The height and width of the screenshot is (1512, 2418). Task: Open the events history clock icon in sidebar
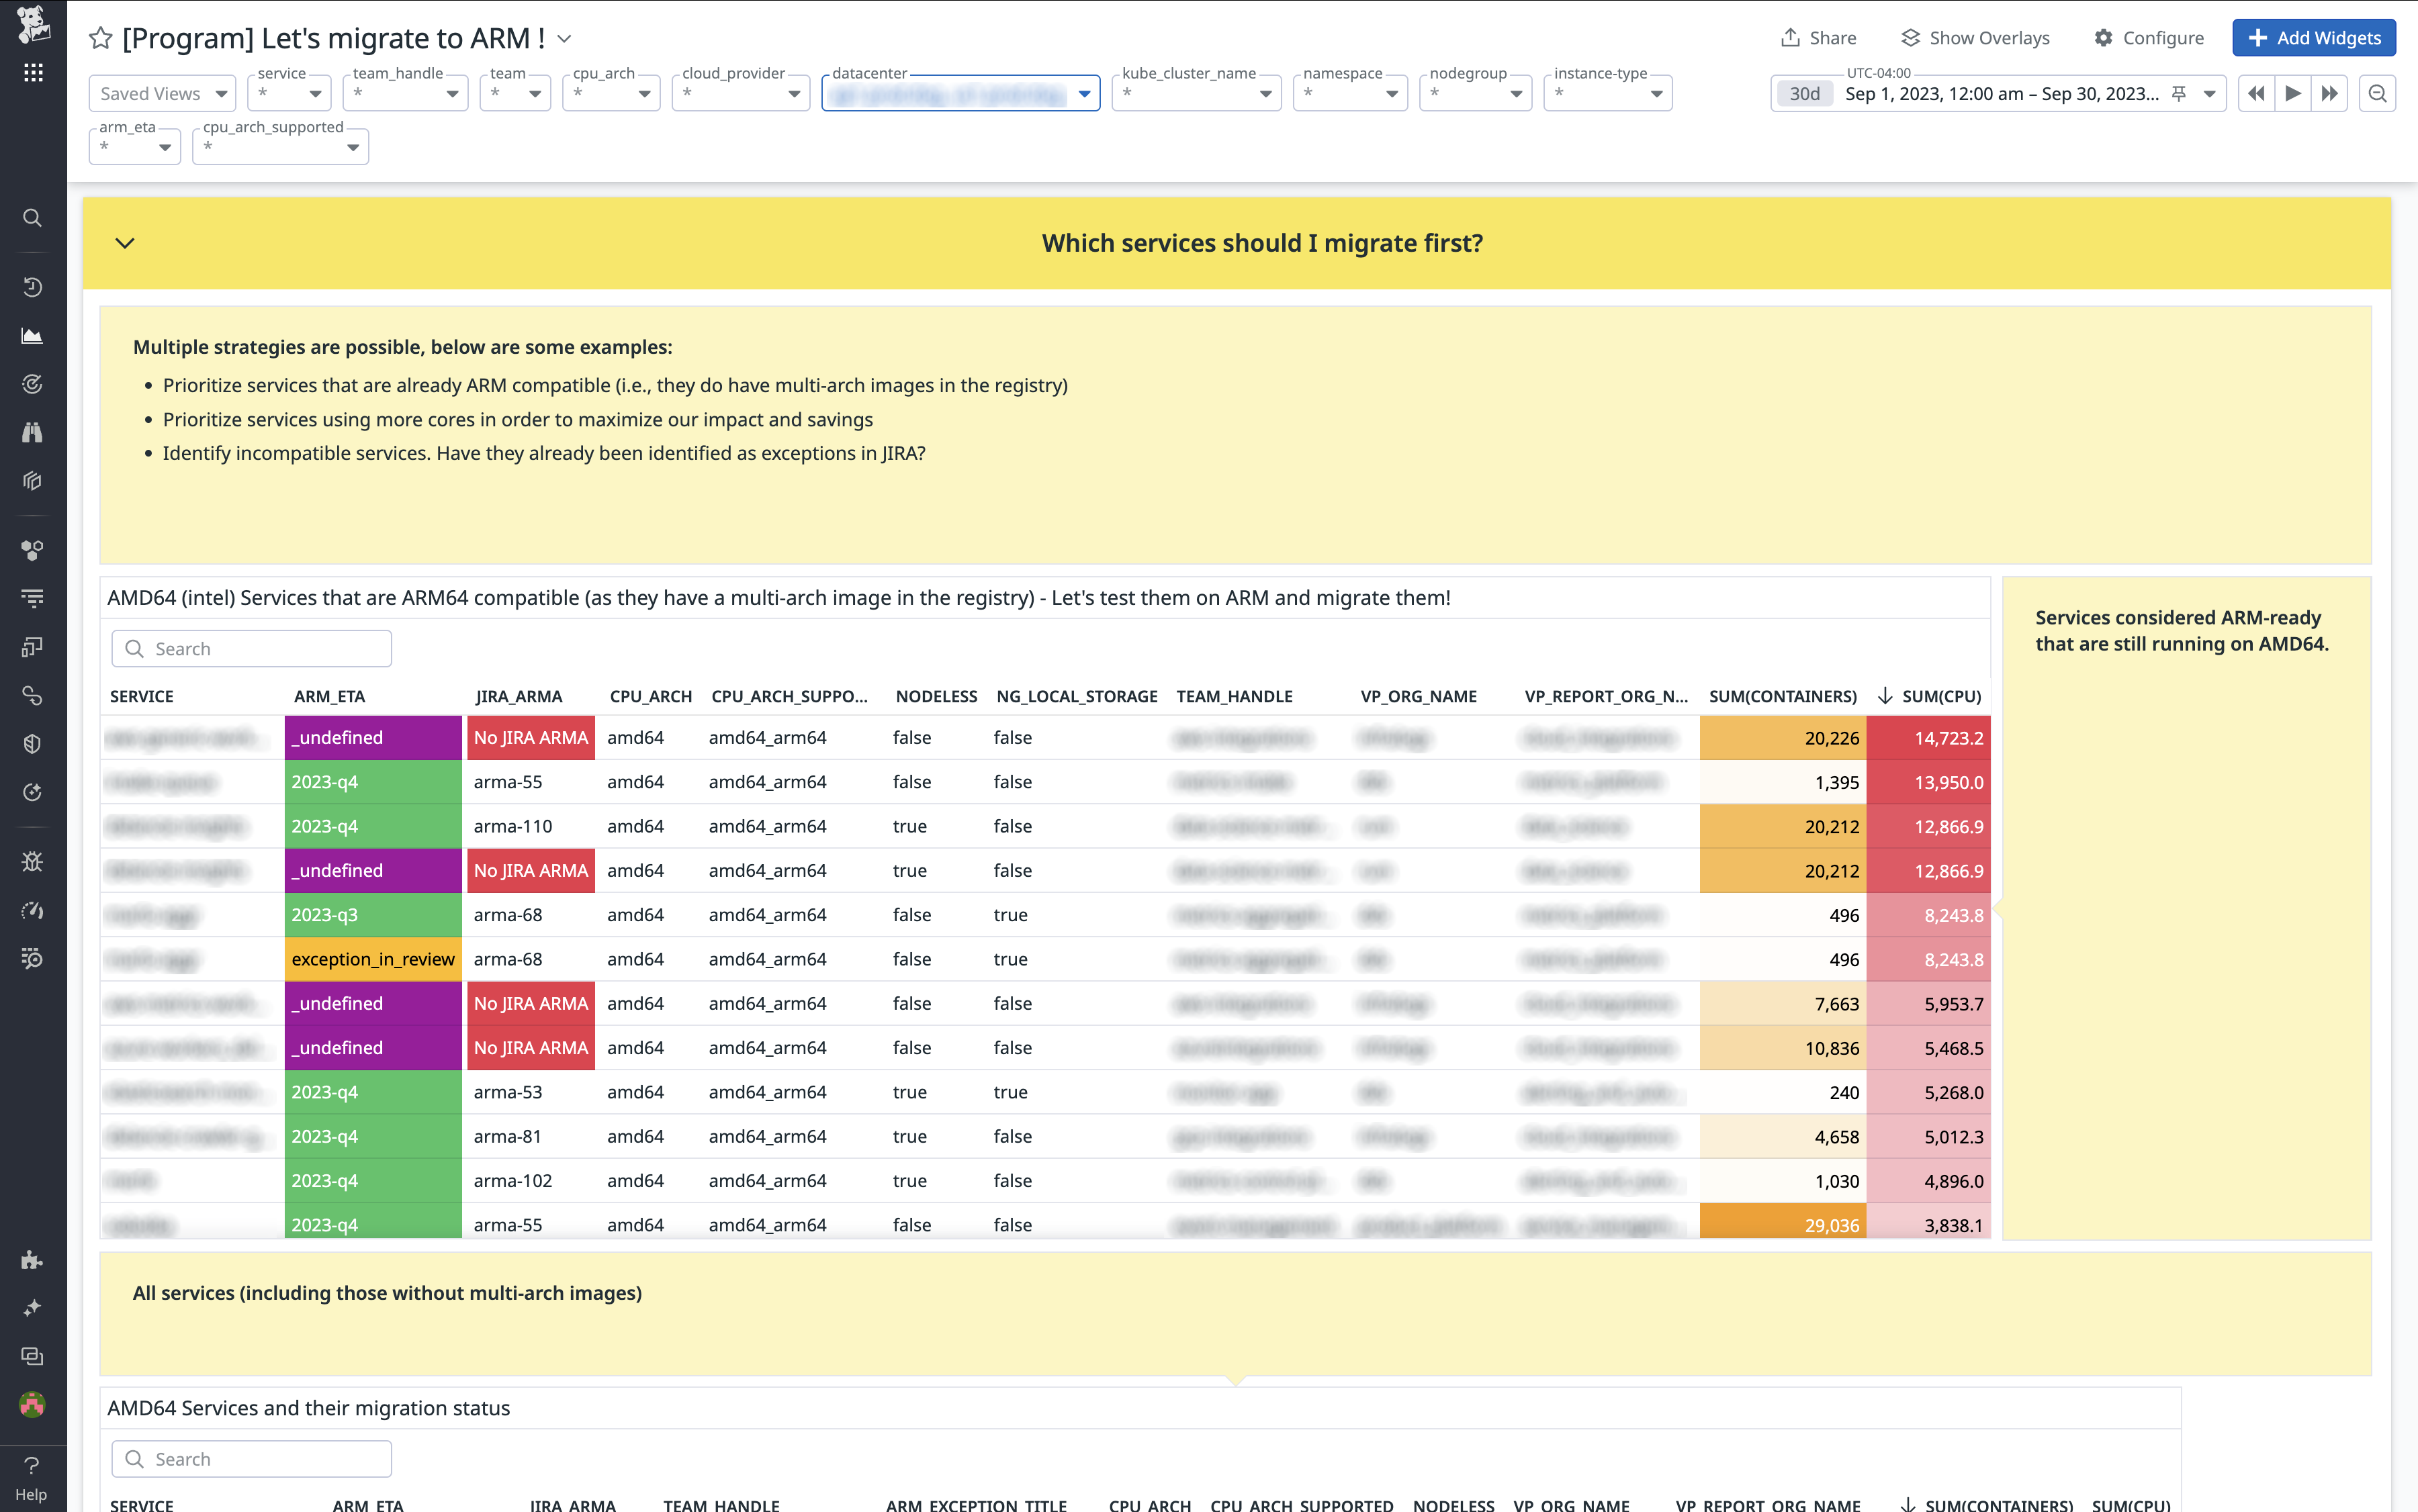[x=33, y=286]
